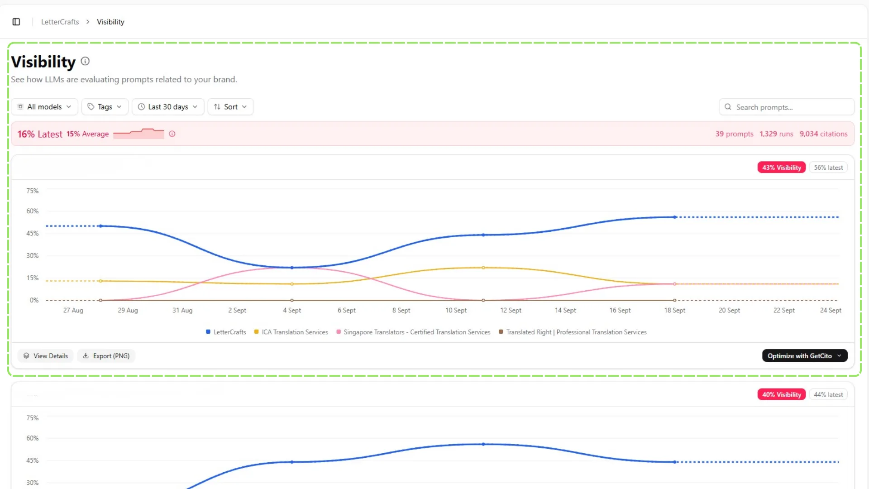This screenshot has width=869, height=489.
Task: Select the Visibility breadcrumb item
Action: click(110, 22)
